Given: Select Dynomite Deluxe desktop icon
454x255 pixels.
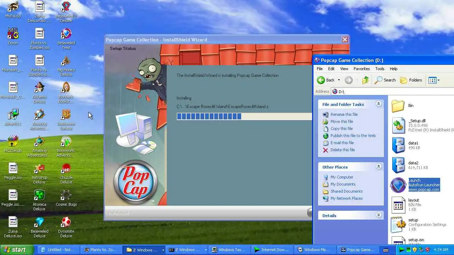Looking at the screenshot, I should (x=66, y=227).
